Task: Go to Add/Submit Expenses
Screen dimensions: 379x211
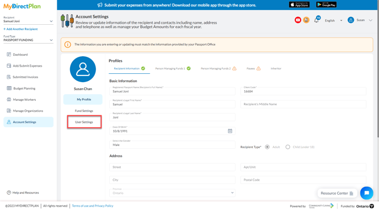Action: 28,66
